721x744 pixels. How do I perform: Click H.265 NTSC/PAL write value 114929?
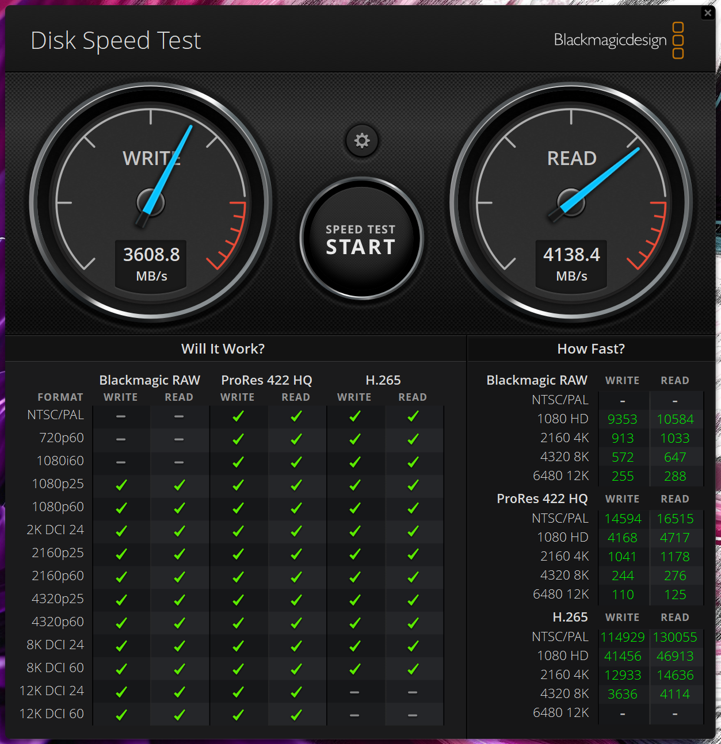[x=623, y=637]
